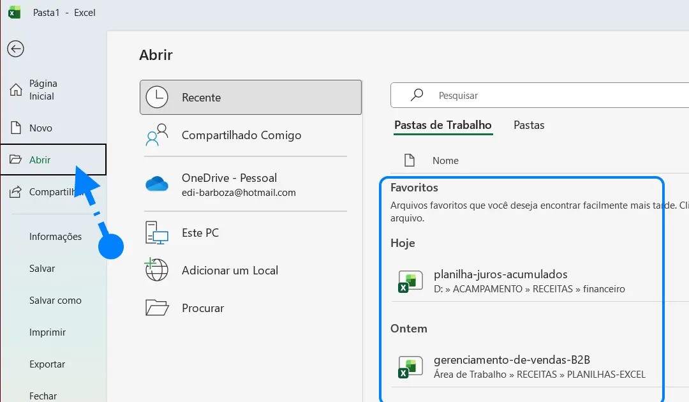The height and width of the screenshot is (402, 689).
Task: Select the Pastas de Trabalho tab
Action: click(x=443, y=125)
